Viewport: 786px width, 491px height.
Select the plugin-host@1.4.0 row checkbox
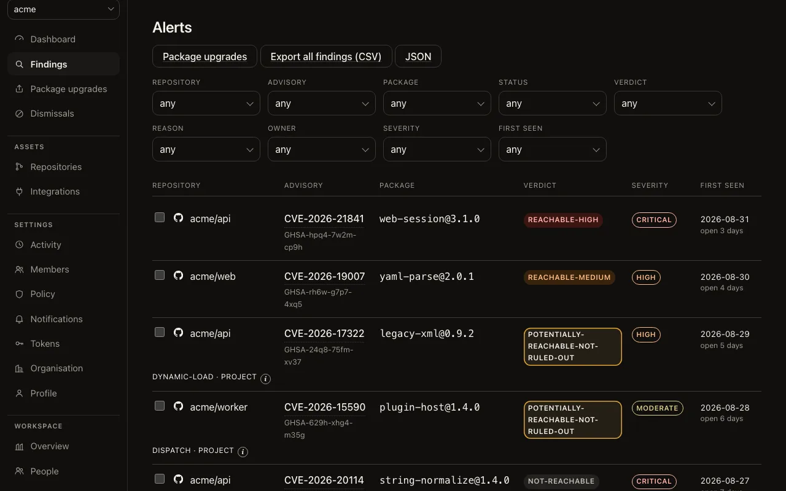pyautogui.click(x=160, y=406)
